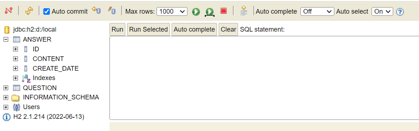Click the Rollback icon
Viewport: 419px width, 131px height.
pos(96,11)
